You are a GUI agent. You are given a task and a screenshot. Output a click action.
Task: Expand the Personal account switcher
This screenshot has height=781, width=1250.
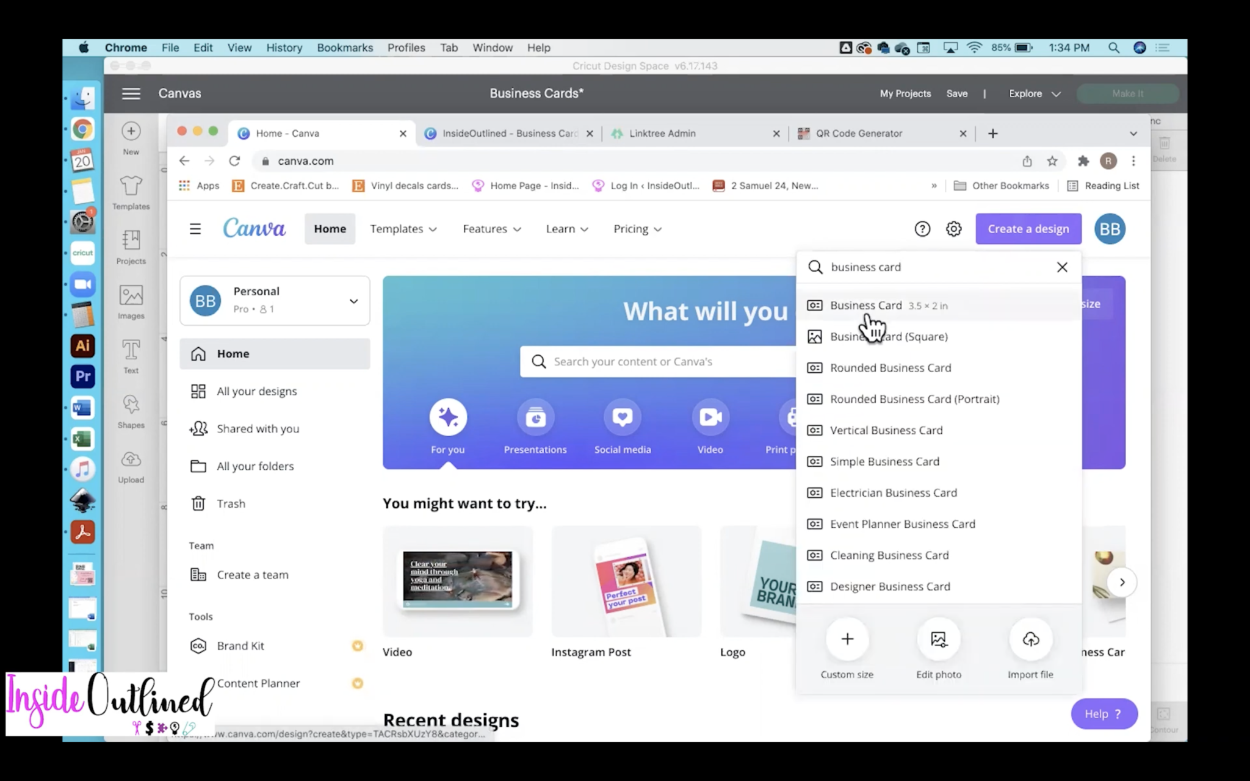[353, 301]
